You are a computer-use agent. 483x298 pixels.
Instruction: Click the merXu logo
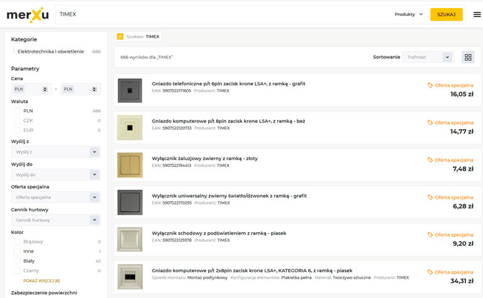(x=28, y=15)
